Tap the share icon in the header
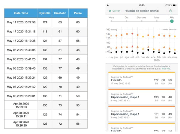Screen dimensions: 180x134 (x=171, y=11)
